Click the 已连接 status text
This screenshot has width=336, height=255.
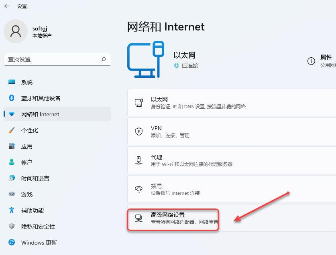(x=190, y=65)
